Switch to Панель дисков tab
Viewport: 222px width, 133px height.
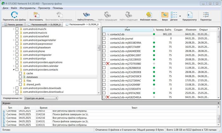[x=13, y=25]
